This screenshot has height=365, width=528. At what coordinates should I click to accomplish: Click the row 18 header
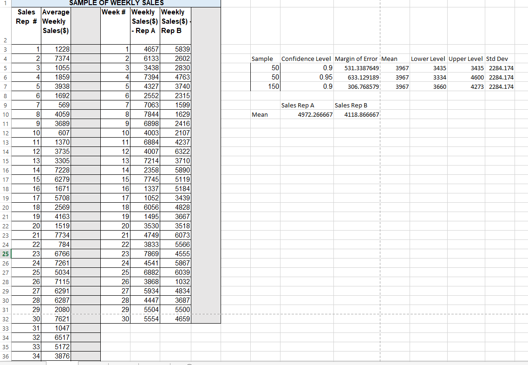(x=6, y=189)
